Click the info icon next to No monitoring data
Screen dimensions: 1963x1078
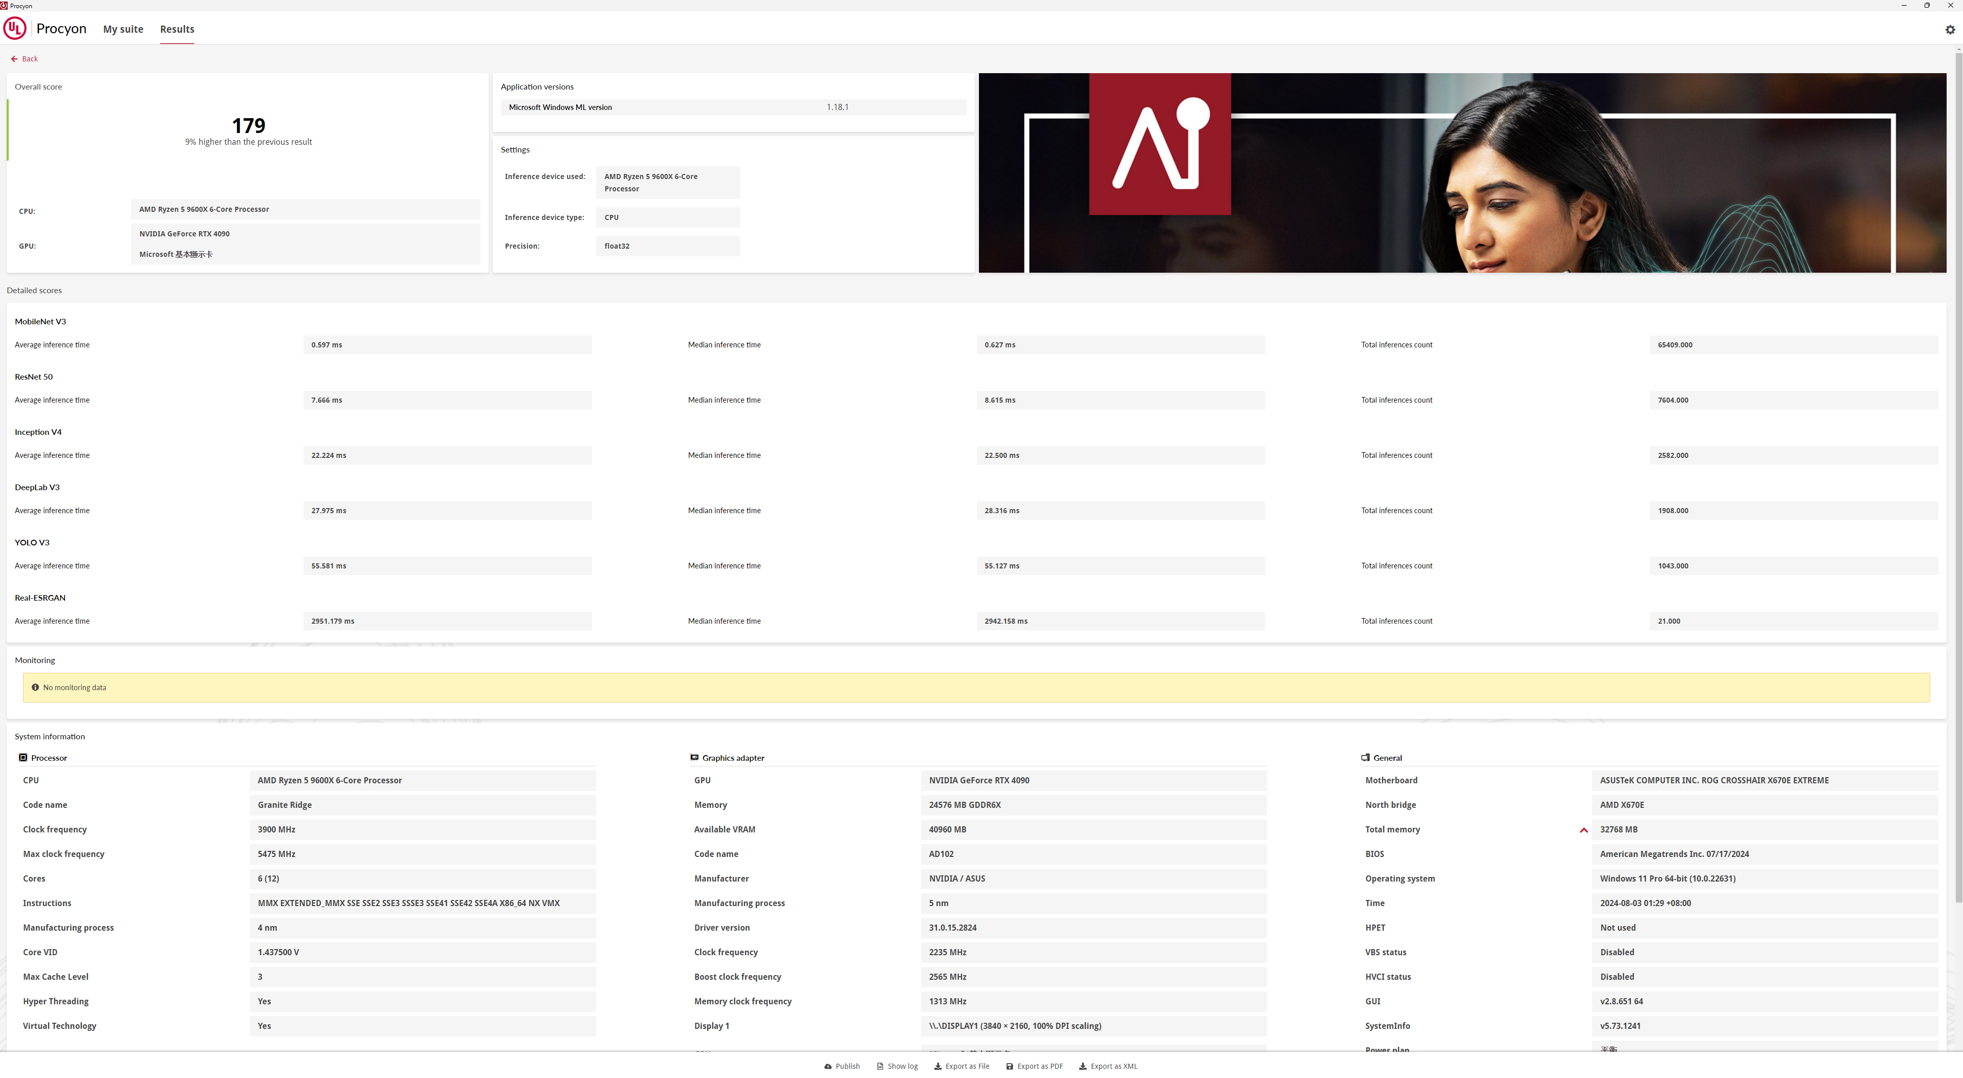[x=35, y=687]
